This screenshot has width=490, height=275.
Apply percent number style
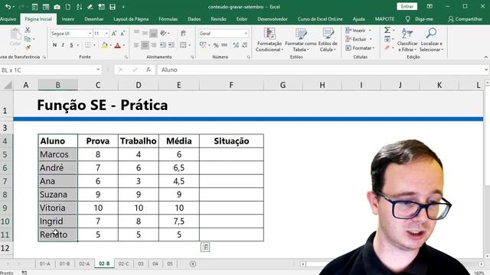216,45
